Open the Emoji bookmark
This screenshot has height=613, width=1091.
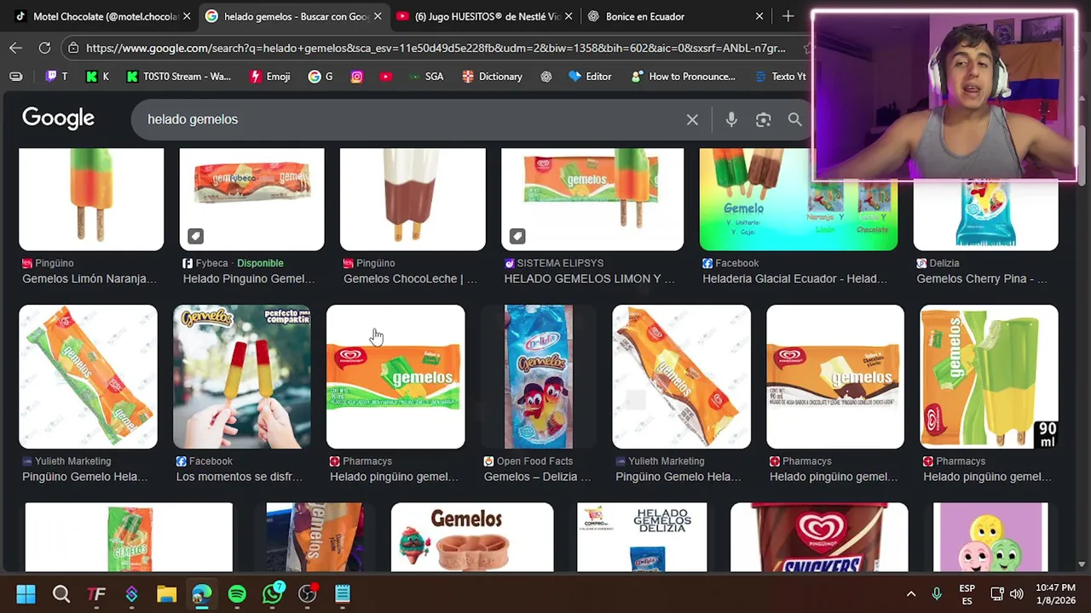269,77
